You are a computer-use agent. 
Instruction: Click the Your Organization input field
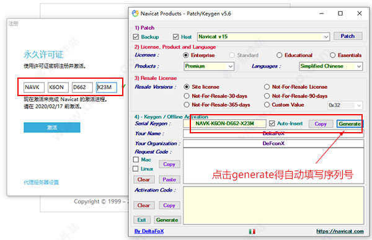(273, 143)
